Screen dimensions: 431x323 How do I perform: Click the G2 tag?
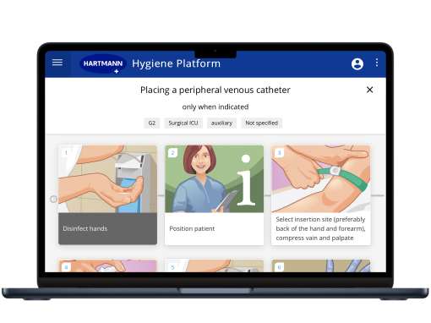152,123
